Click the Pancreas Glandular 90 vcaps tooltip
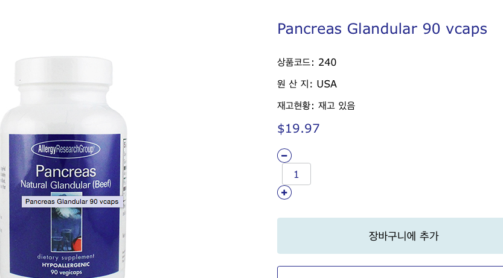Image resolution: width=503 pixels, height=278 pixels. click(72, 201)
